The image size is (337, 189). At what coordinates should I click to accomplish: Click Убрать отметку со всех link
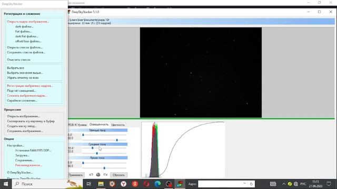tap(23, 78)
